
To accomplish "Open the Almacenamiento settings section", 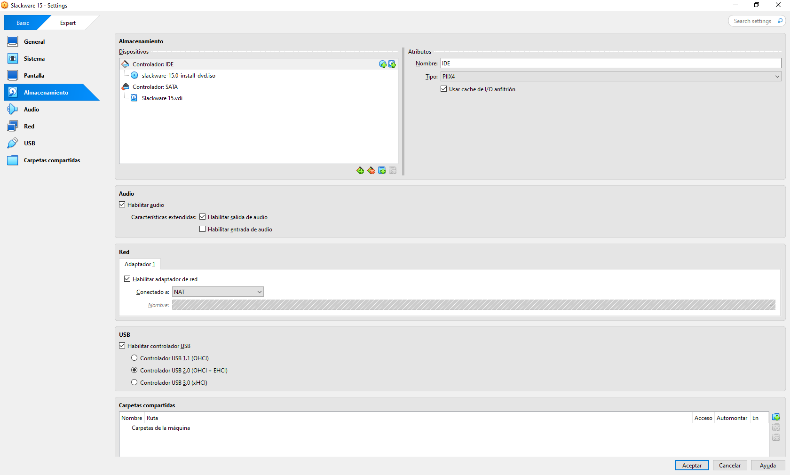I will coord(52,92).
